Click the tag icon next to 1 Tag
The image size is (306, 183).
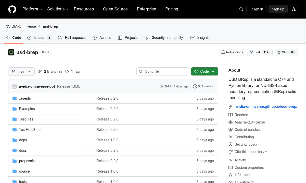(67, 71)
